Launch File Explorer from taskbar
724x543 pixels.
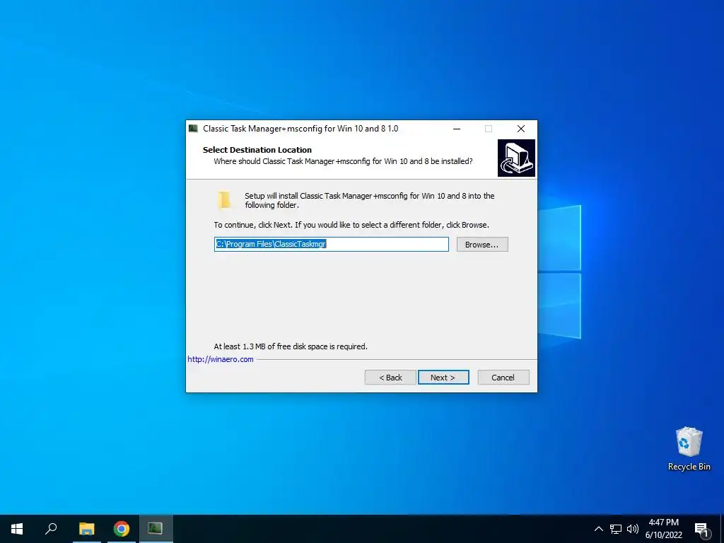86,529
